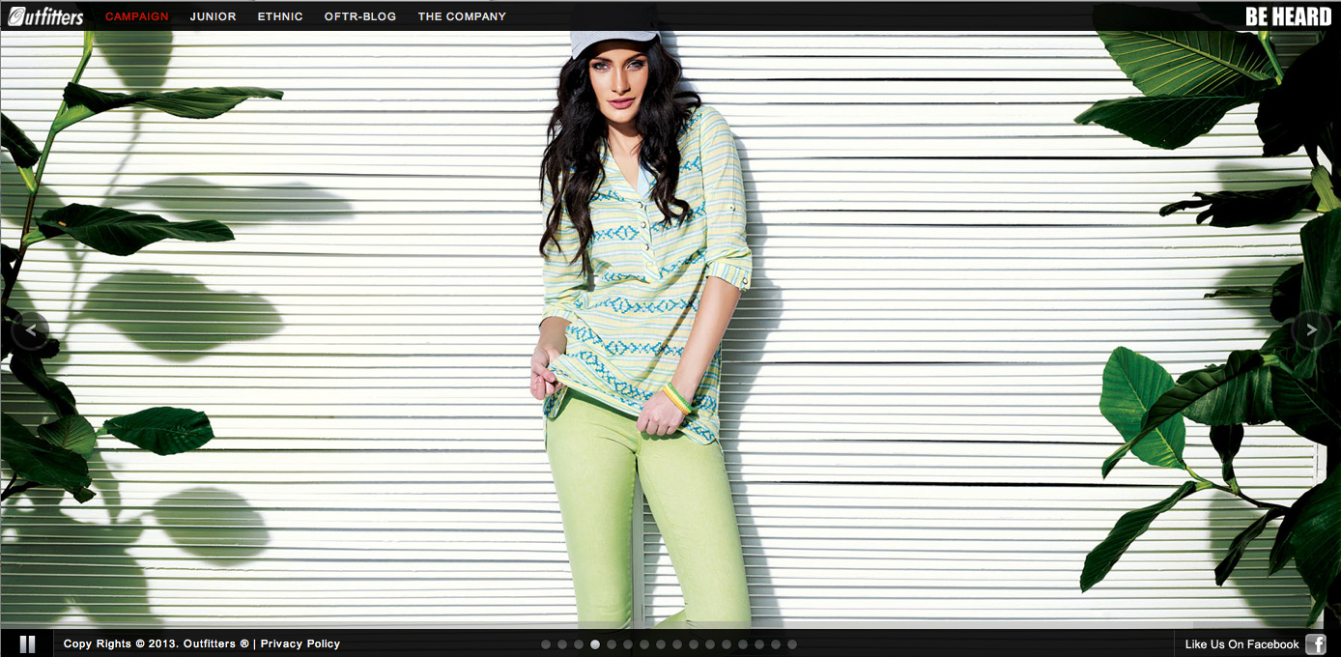Select the eighth slide dot
This screenshot has height=657, width=1341.
[661, 644]
